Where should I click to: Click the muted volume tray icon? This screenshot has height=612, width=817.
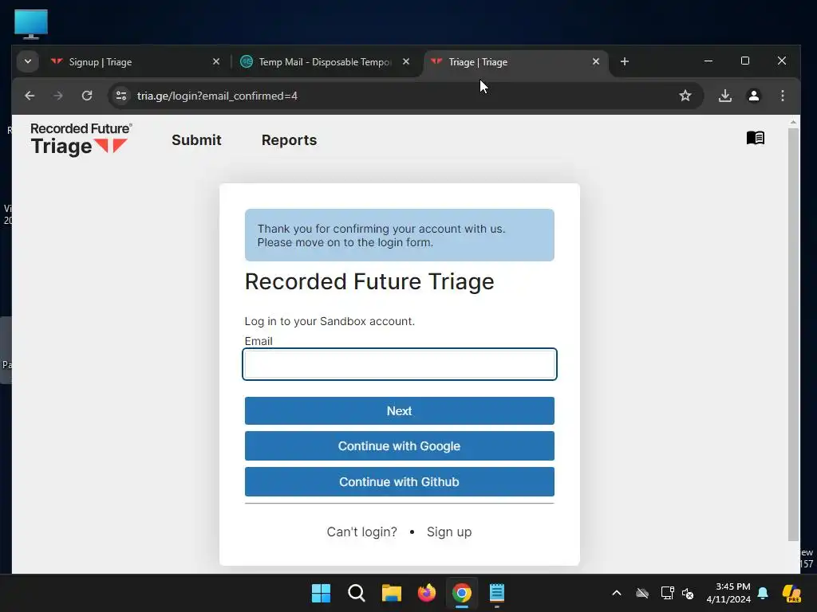688,593
